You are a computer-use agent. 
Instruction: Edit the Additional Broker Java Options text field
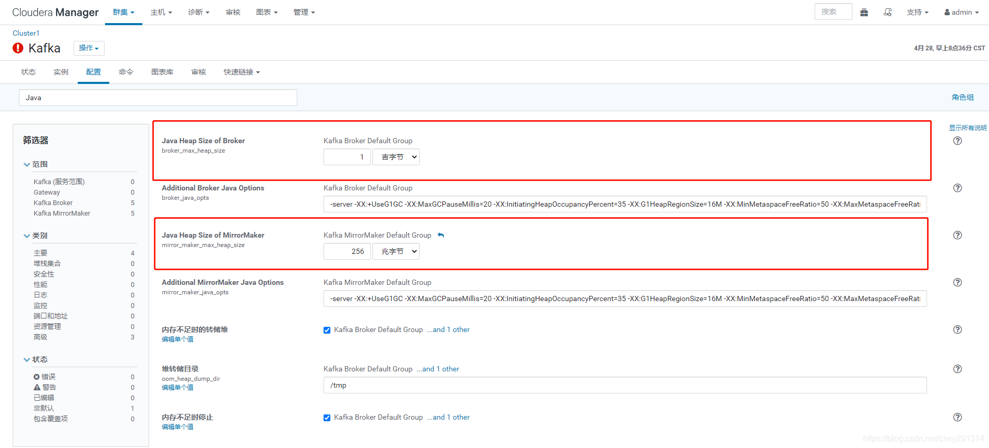pos(625,204)
